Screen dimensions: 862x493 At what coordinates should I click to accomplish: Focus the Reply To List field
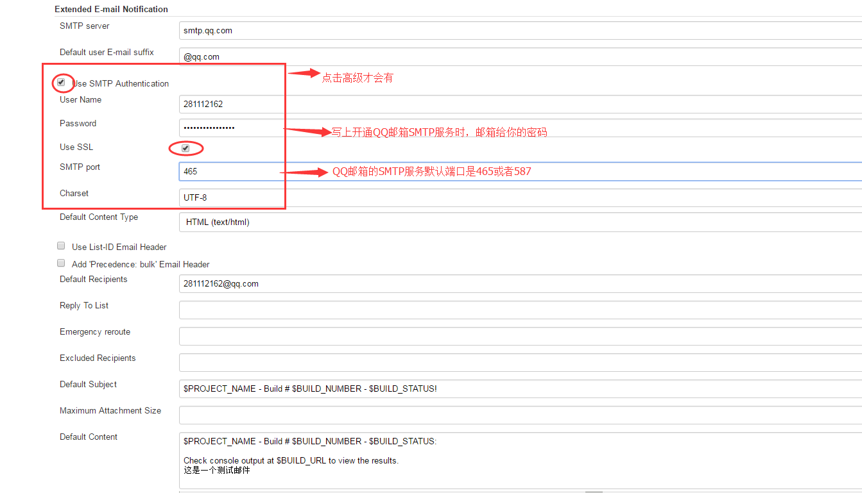520,310
